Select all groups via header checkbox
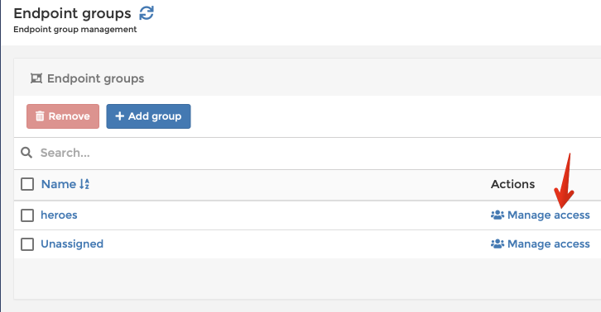Screen dimensions: 601x312 [x=27, y=184]
